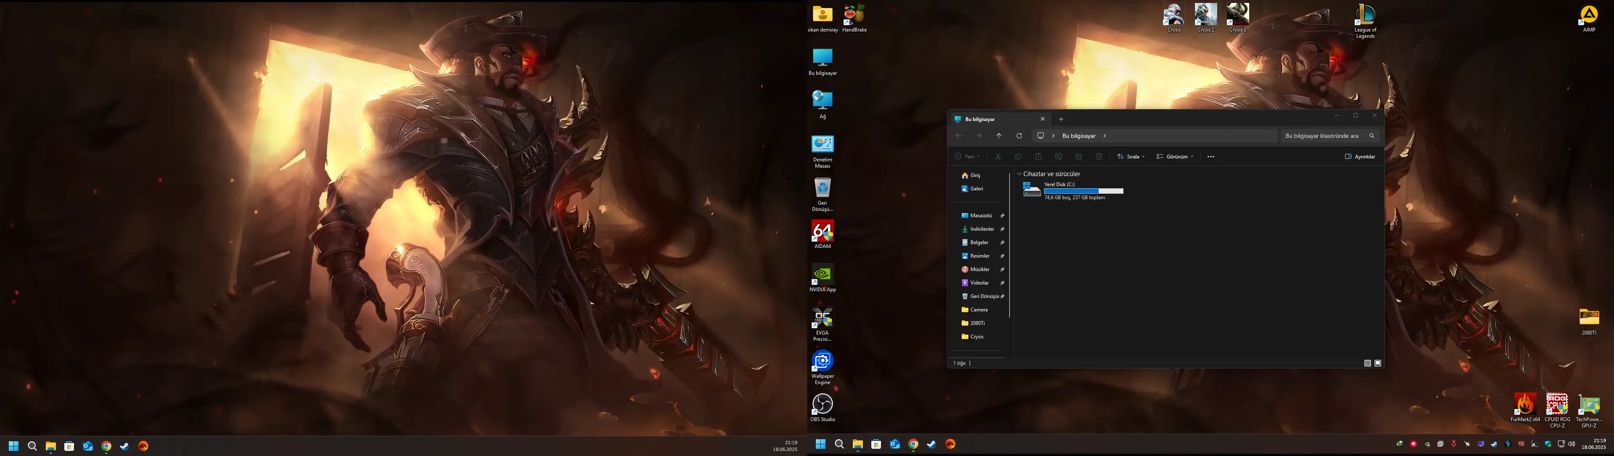Select the Crysis 2 desktop shortcut

(x=1205, y=18)
